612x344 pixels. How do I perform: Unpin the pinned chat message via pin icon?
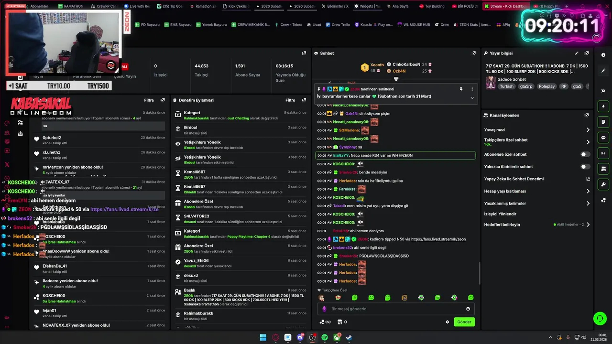(461, 89)
